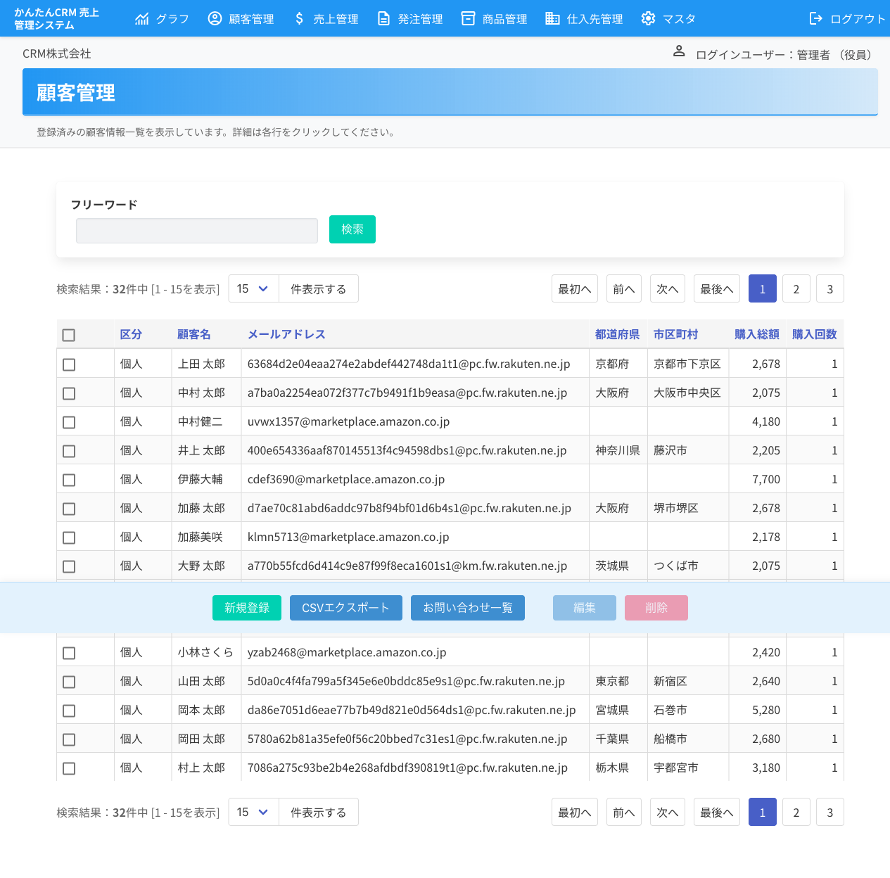Check the checkbox for 上田 太郎's row
The width and height of the screenshot is (890, 878).
coord(68,364)
